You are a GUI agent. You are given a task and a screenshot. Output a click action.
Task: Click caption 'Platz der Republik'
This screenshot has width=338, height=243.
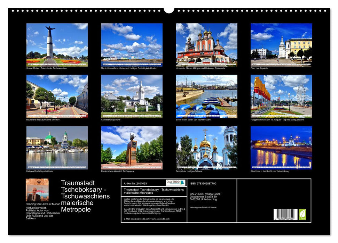pos(259,68)
